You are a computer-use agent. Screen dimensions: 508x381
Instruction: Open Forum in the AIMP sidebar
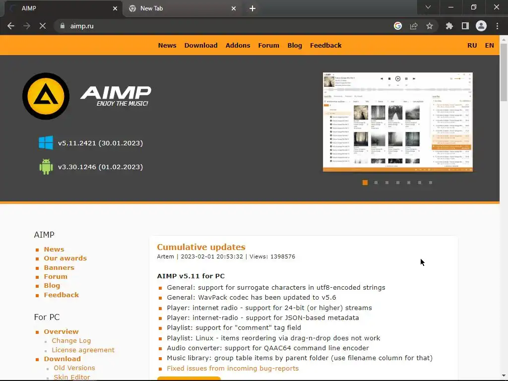(56, 276)
